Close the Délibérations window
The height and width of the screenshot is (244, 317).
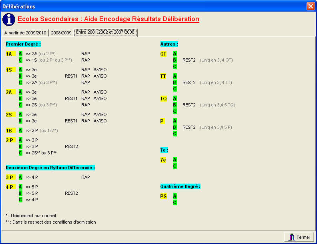(x=311, y=6)
